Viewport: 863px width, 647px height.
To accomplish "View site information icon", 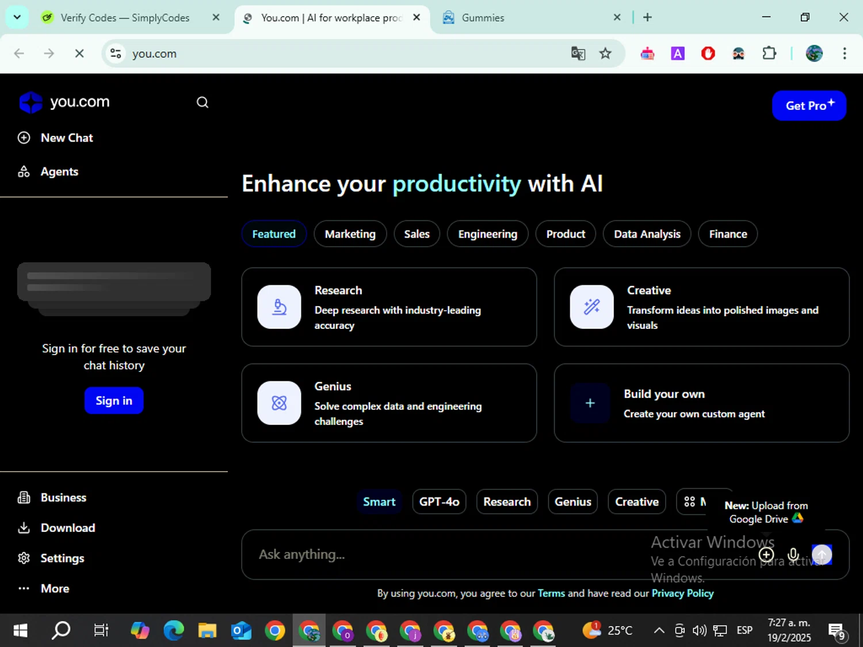I will click(116, 53).
